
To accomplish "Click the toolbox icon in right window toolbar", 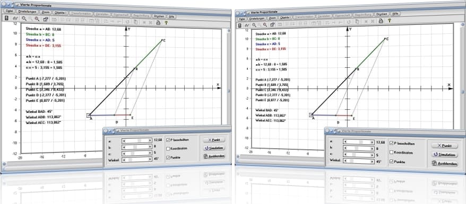I will coord(272,24).
